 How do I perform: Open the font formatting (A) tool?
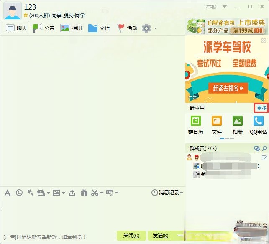pos(8,193)
